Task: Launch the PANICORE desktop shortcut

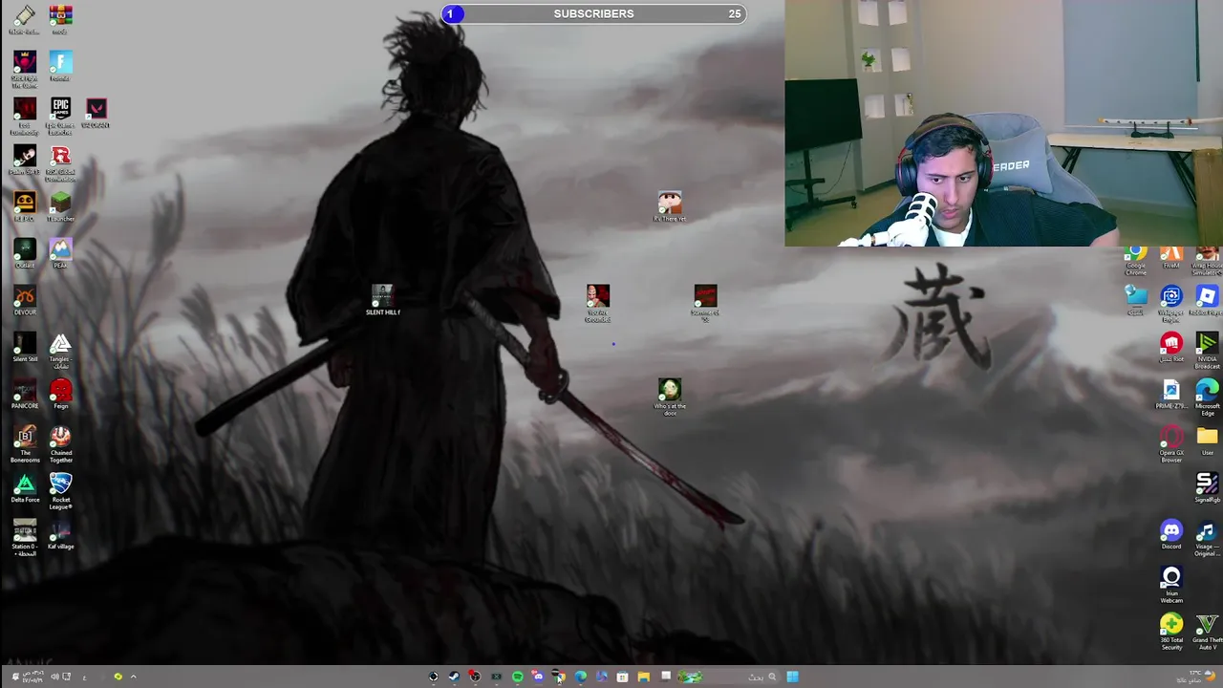Action: [x=25, y=394]
